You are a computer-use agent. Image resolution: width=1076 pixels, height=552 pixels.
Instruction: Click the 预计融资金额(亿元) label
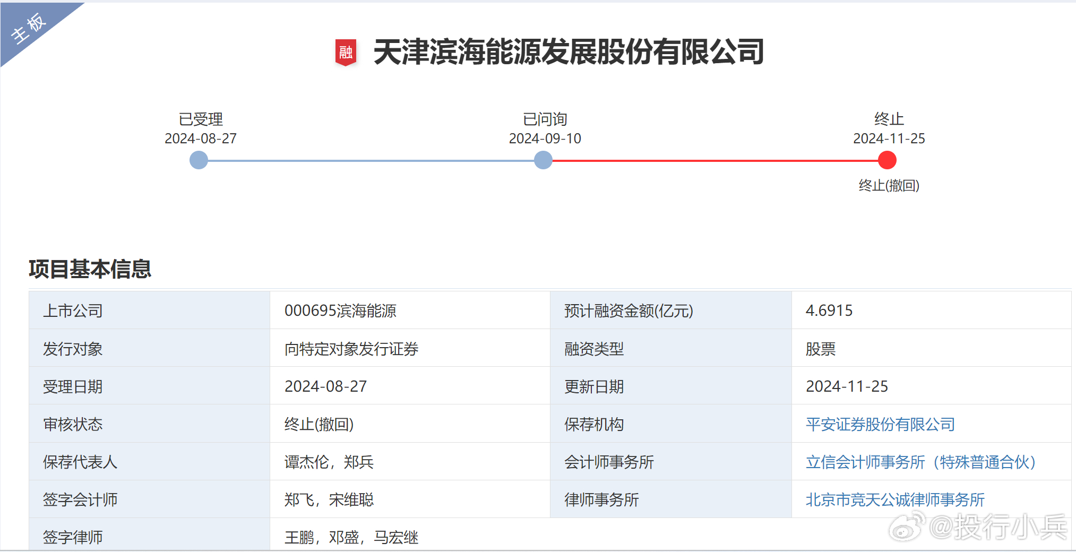pyautogui.click(x=629, y=310)
